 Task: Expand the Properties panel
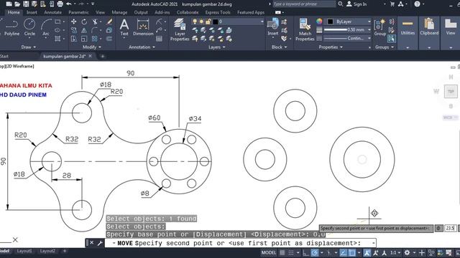coord(331,47)
